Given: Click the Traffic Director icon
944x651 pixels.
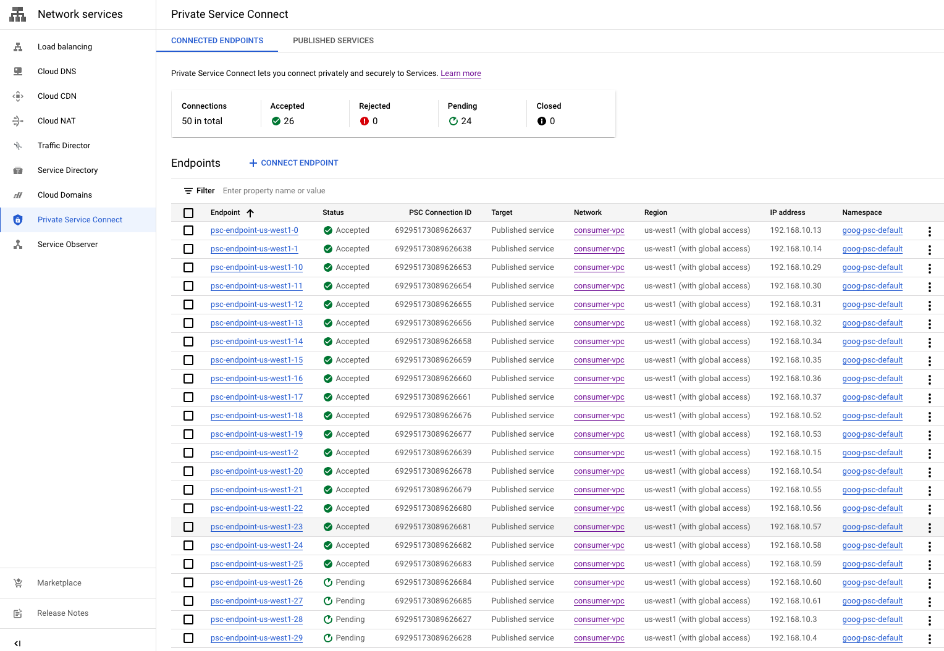Looking at the screenshot, I should click(x=18, y=146).
